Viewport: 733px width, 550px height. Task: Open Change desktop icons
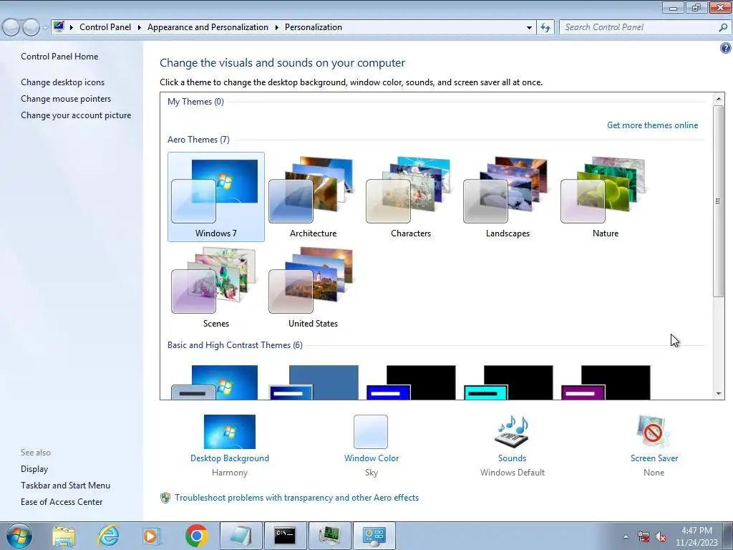pos(63,82)
